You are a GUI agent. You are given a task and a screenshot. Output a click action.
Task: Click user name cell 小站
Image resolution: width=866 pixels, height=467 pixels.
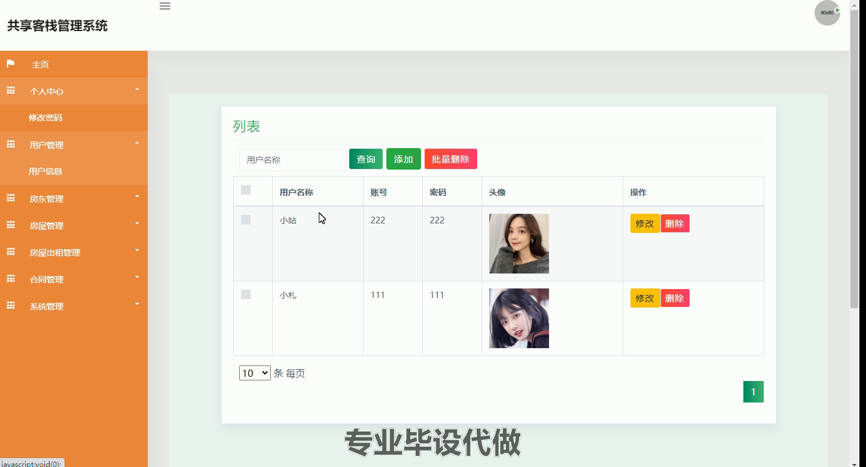click(288, 220)
